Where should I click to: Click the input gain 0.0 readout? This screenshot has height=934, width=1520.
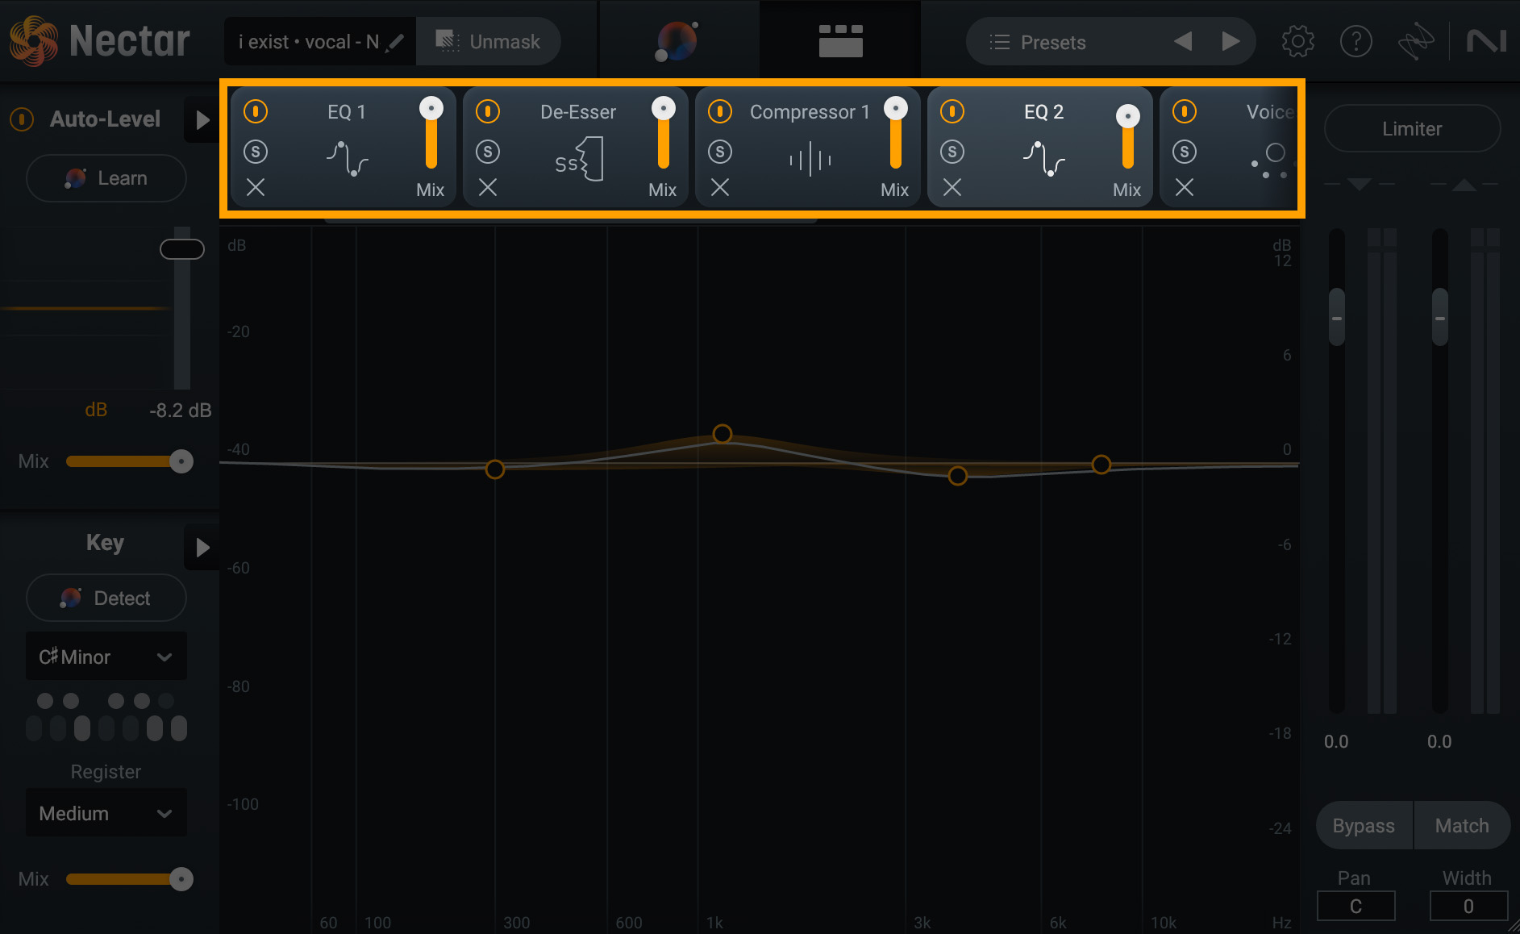(1336, 741)
